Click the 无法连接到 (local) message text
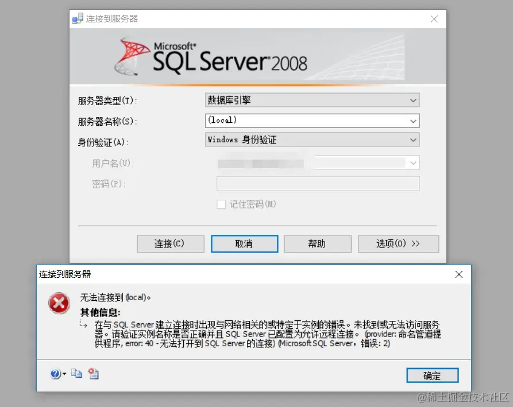 pos(115,297)
